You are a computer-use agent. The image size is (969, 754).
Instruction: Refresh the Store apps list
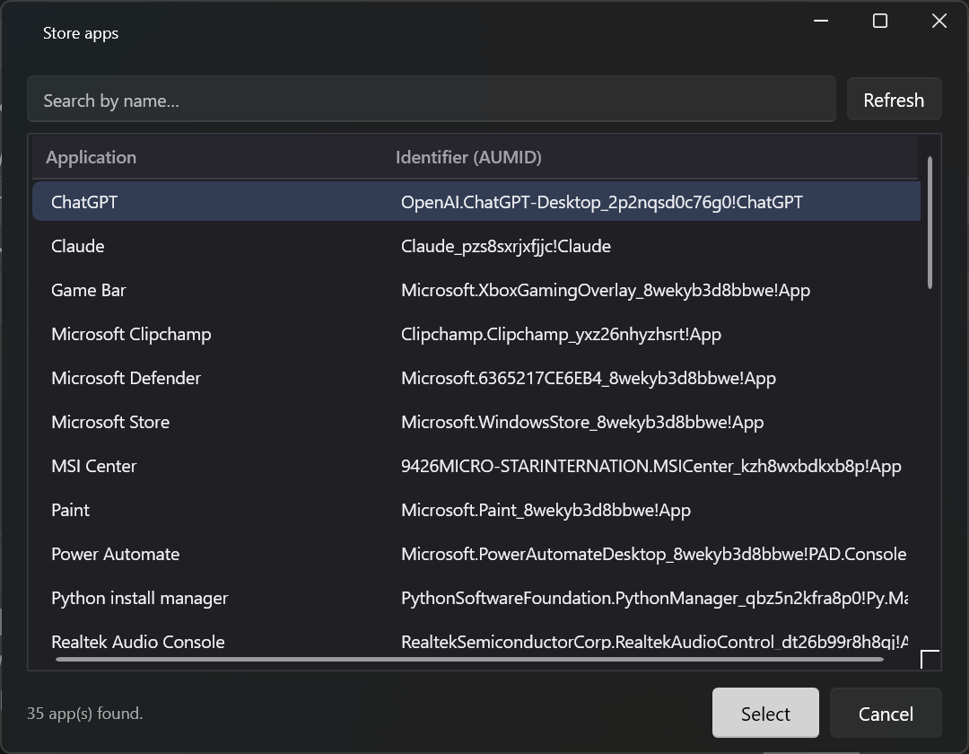click(x=894, y=100)
